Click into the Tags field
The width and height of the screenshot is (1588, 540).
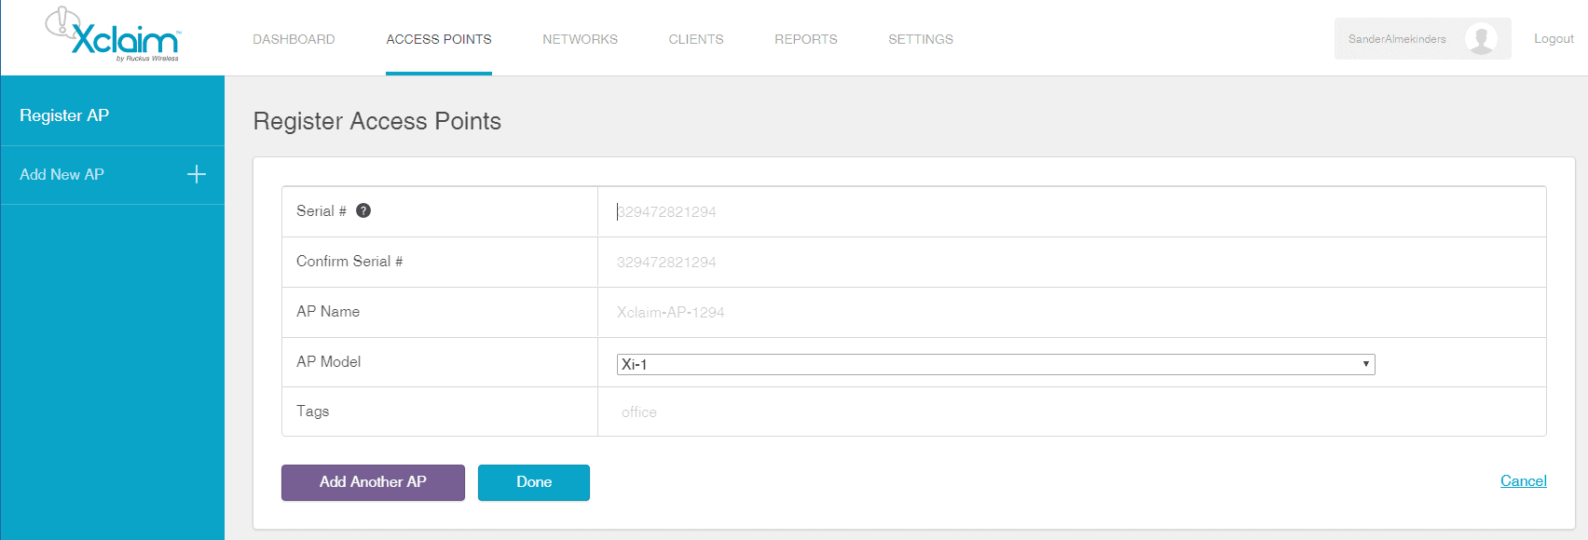click(x=1072, y=412)
